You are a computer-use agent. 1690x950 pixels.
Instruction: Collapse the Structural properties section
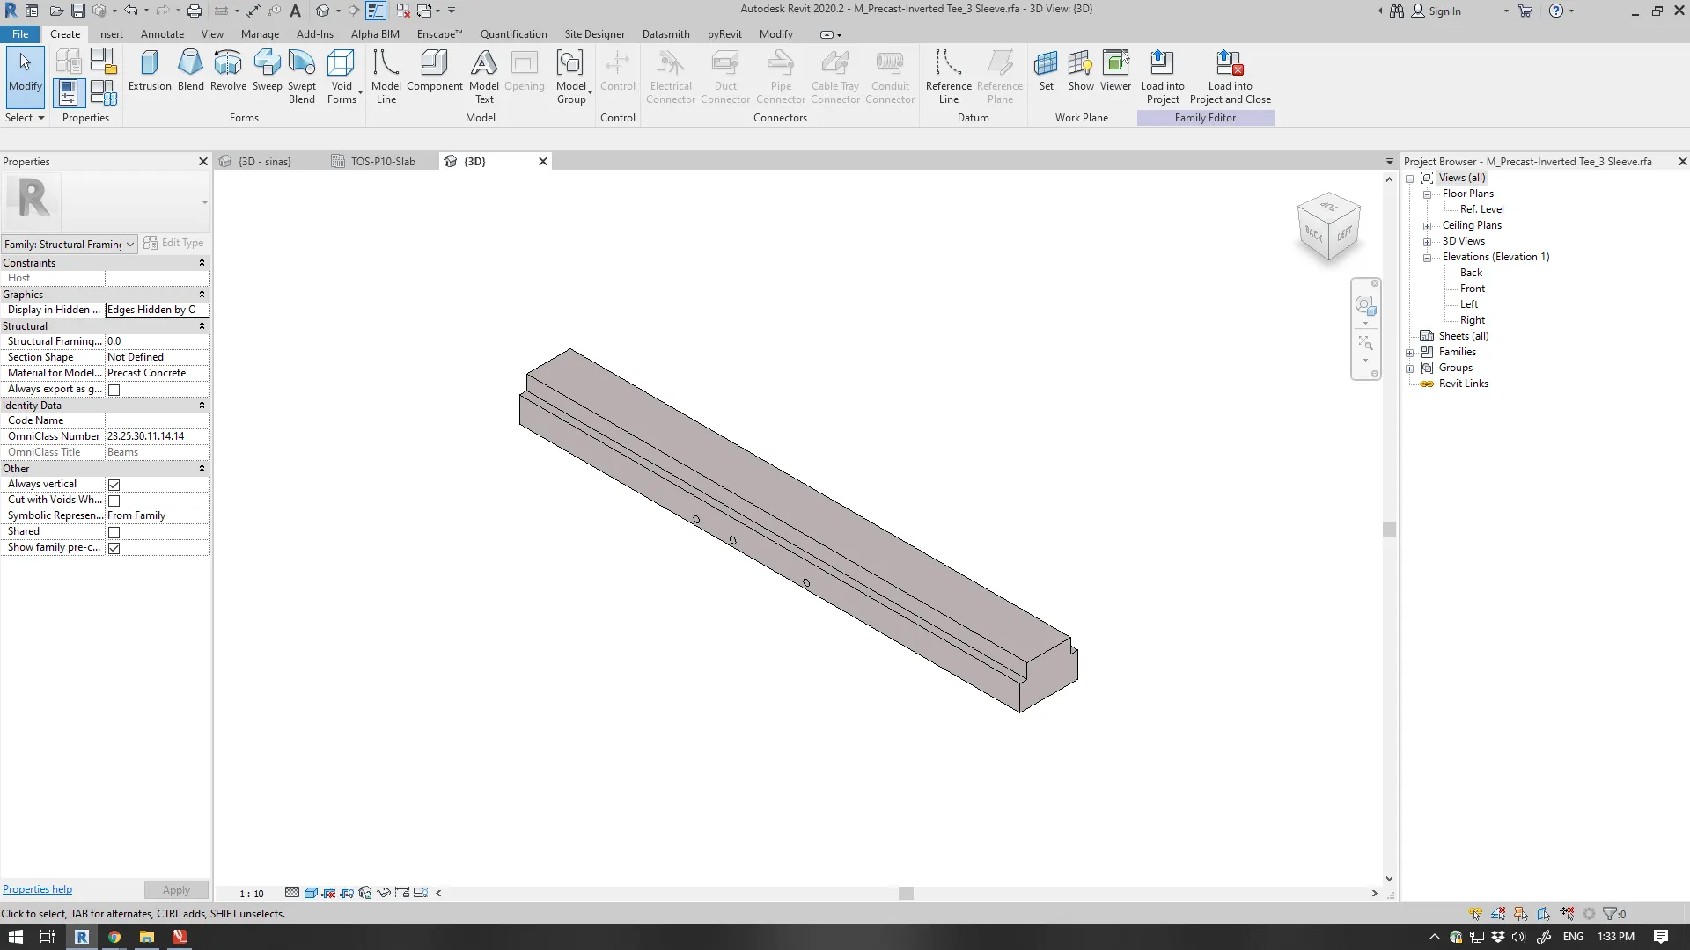202,326
